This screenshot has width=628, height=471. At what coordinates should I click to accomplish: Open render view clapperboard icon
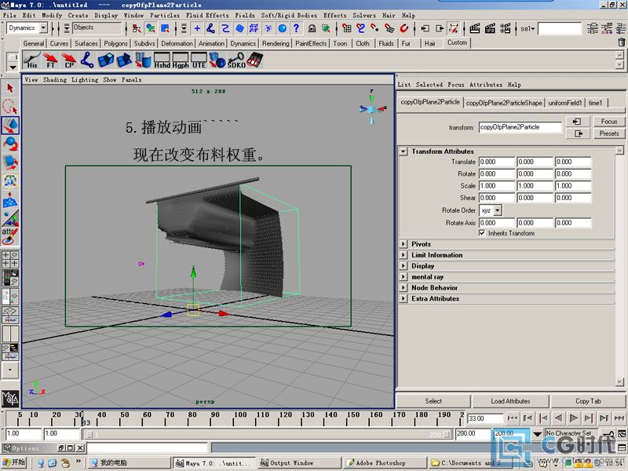[475, 28]
